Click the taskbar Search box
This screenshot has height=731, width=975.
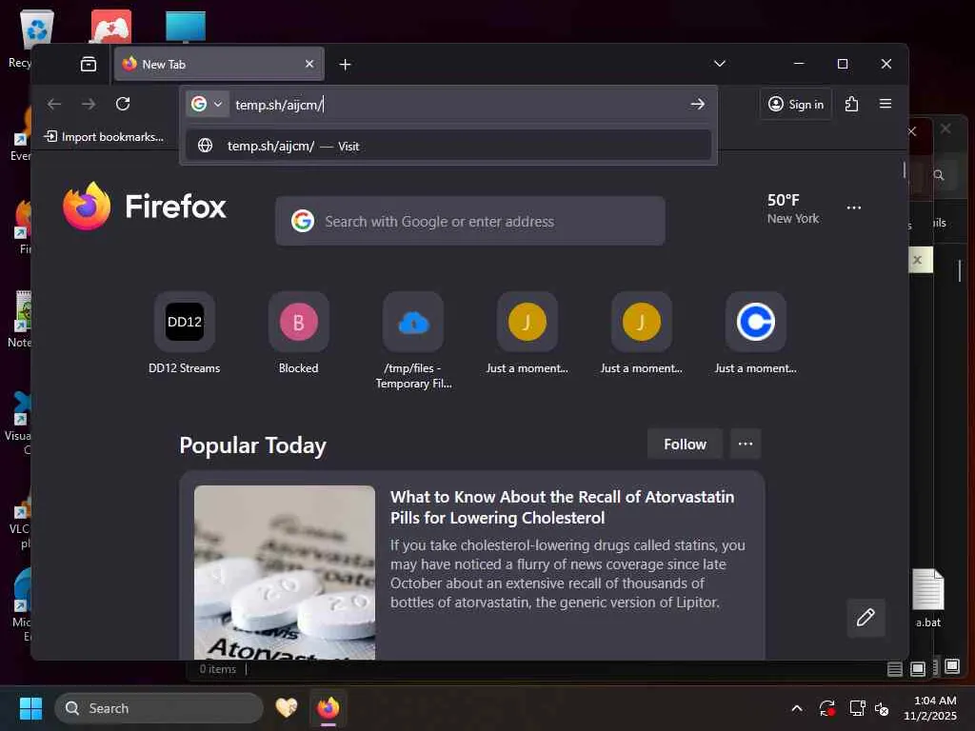[159, 708]
